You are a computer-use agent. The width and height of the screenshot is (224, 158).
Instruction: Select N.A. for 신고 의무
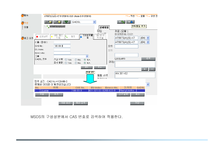pyautogui.click(x=85, y=60)
